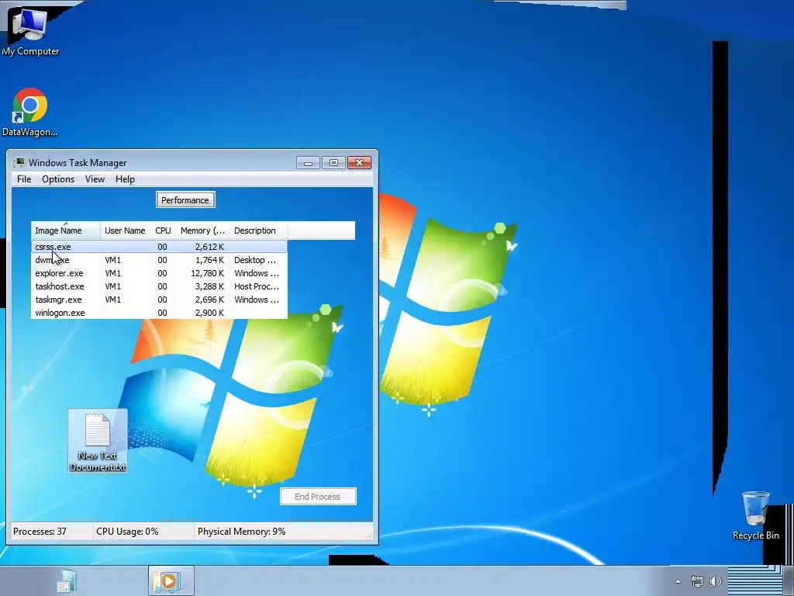Click the Host Proc... description cell

257,286
